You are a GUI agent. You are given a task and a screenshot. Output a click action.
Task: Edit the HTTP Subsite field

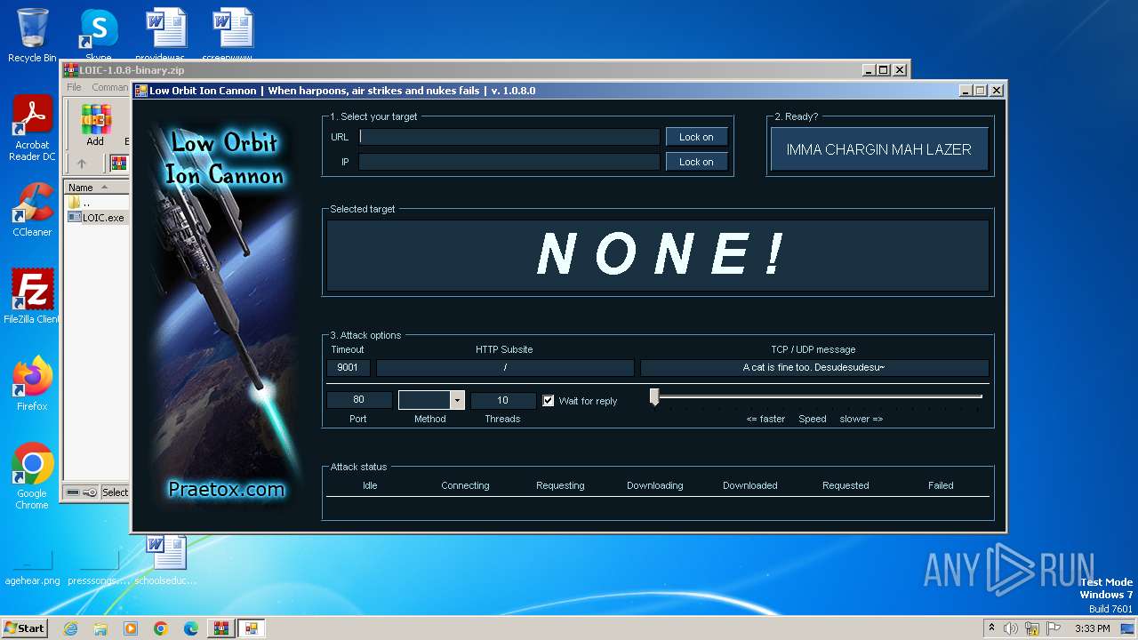coord(505,367)
